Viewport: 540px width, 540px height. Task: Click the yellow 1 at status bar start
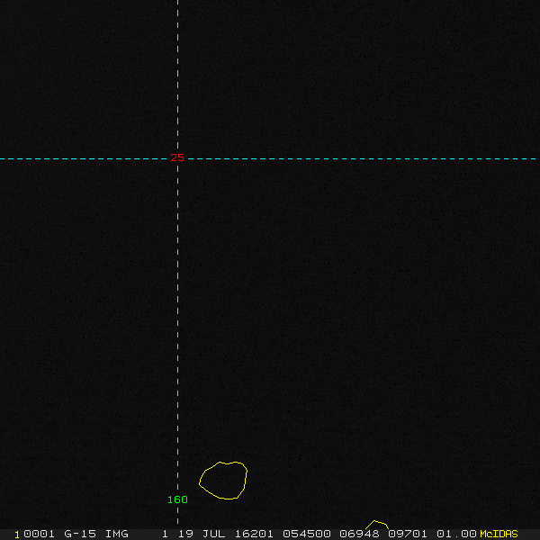pos(17,534)
